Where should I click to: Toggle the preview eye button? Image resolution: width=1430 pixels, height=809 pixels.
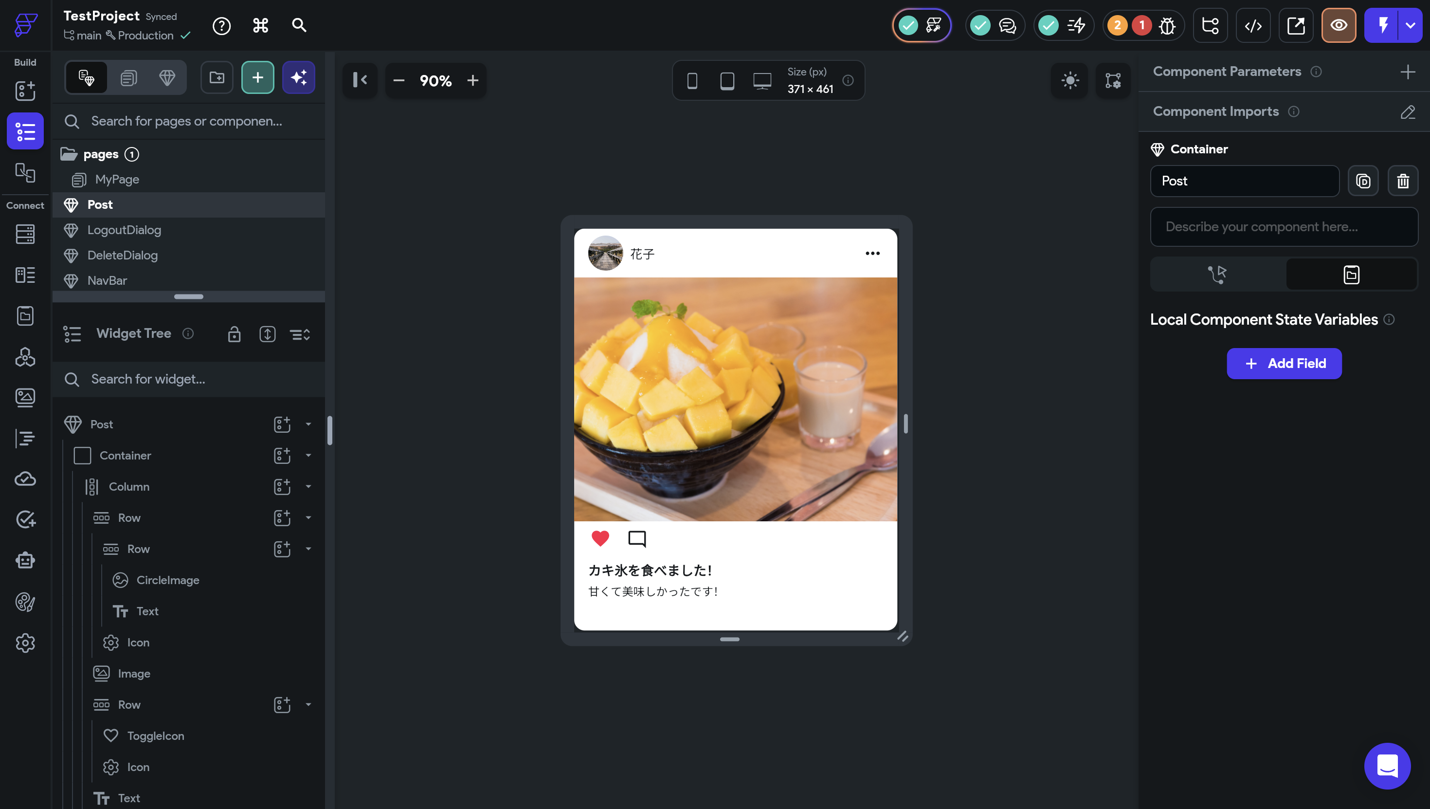[1339, 26]
